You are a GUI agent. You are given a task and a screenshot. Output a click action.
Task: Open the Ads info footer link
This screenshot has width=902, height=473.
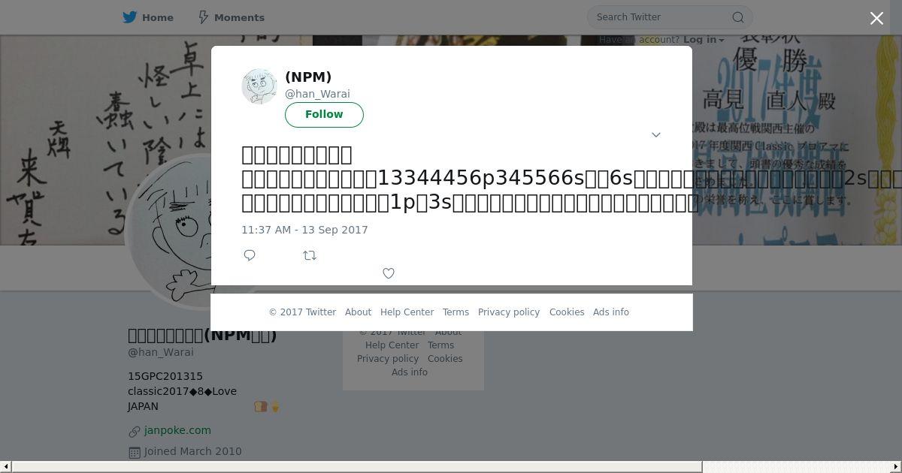coord(611,312)
